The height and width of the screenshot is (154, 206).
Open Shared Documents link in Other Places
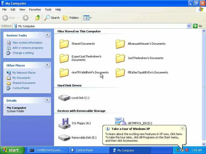(24, 83)
